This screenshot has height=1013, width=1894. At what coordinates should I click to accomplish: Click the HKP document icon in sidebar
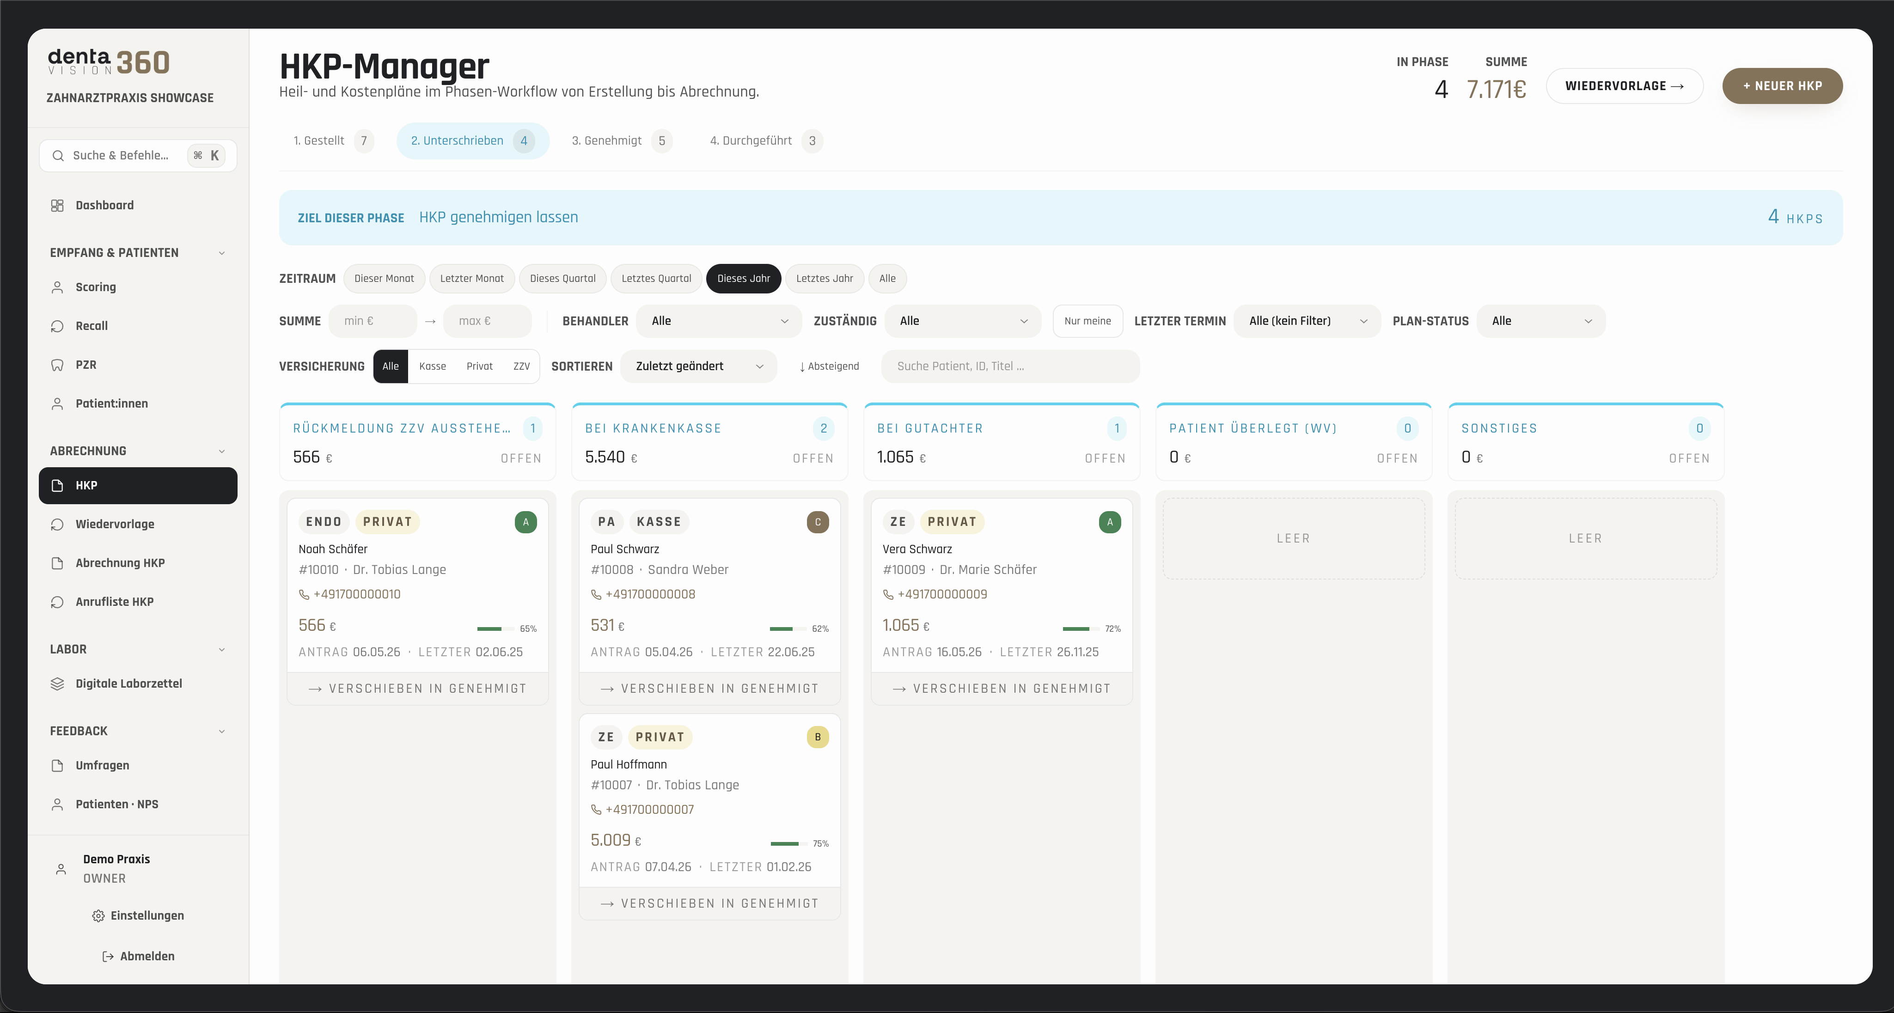[56, 485]
